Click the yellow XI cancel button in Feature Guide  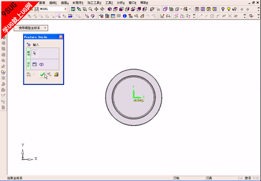click(56, 74)
